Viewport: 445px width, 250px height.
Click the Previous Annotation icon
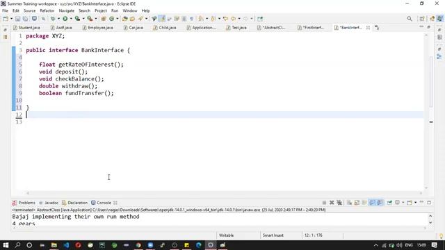tap(213, 19)
